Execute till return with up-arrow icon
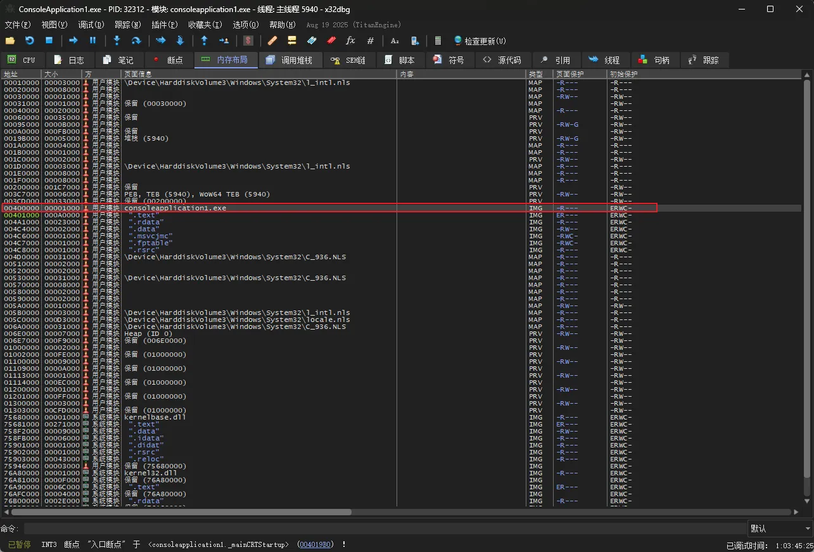This screenshot has width=814, height=552. tap(204, 41)
